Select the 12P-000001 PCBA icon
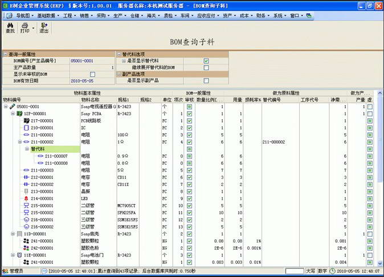The image size is (384, 277). pyautogui.click(x=19, y=113)
